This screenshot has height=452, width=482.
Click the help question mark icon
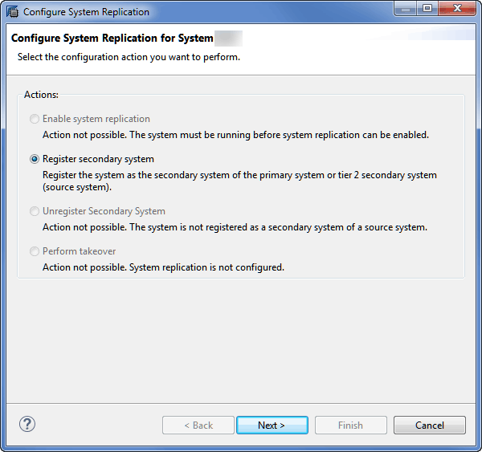(27, 425)
